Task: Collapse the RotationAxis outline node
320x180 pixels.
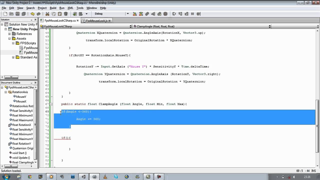Action: [x=5, y=92]
